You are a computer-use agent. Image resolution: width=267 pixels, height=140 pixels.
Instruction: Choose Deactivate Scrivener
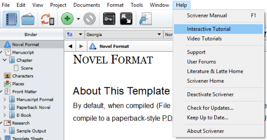[219, 94]
